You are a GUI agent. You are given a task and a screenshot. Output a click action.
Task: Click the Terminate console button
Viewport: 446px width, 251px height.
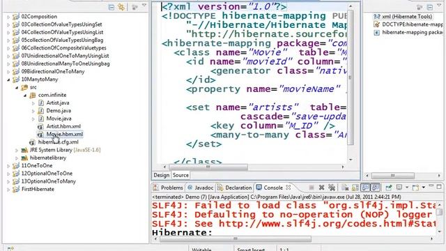coord(312,188)
